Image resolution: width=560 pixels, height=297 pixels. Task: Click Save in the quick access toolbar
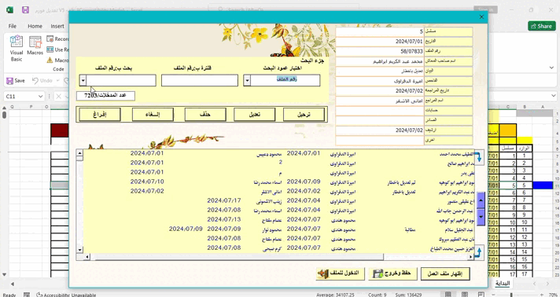16,81
